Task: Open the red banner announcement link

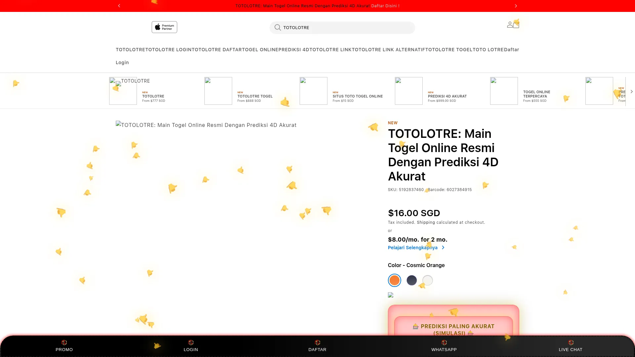Action: 317,6
